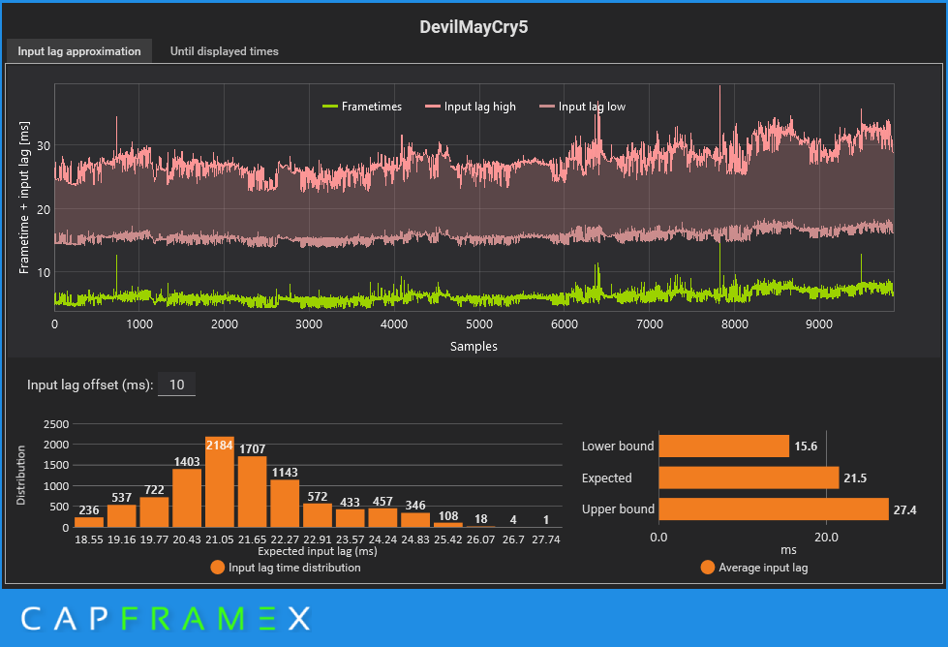This screenshot has width=948, height=647.
Task: Click the orange Average input lag marker
Action: pos(708,568)
